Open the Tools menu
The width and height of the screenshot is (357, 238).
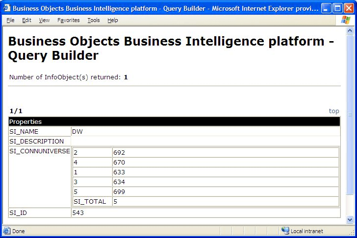coord(94,20)
